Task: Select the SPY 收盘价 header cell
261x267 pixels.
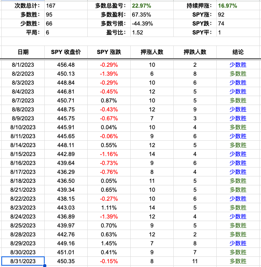Action: pyautogui.click(x=66, y=52)
